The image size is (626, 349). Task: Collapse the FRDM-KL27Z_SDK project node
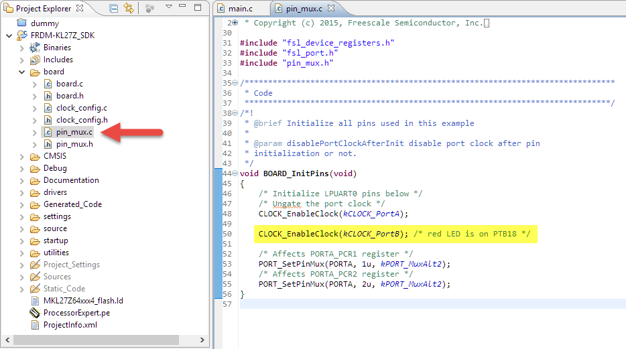point(9,36)
